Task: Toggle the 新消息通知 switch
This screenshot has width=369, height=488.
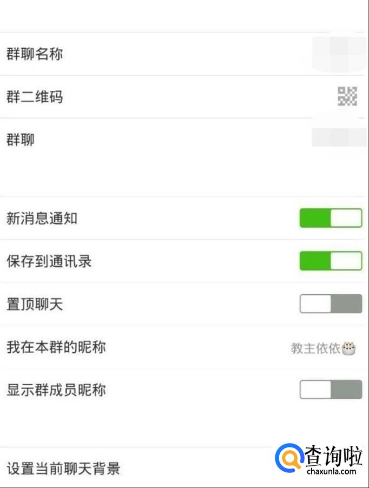Action: (331, 218)
